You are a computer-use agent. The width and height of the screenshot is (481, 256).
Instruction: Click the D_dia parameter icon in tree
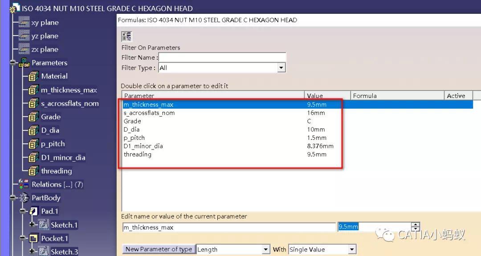click(33, 130)
